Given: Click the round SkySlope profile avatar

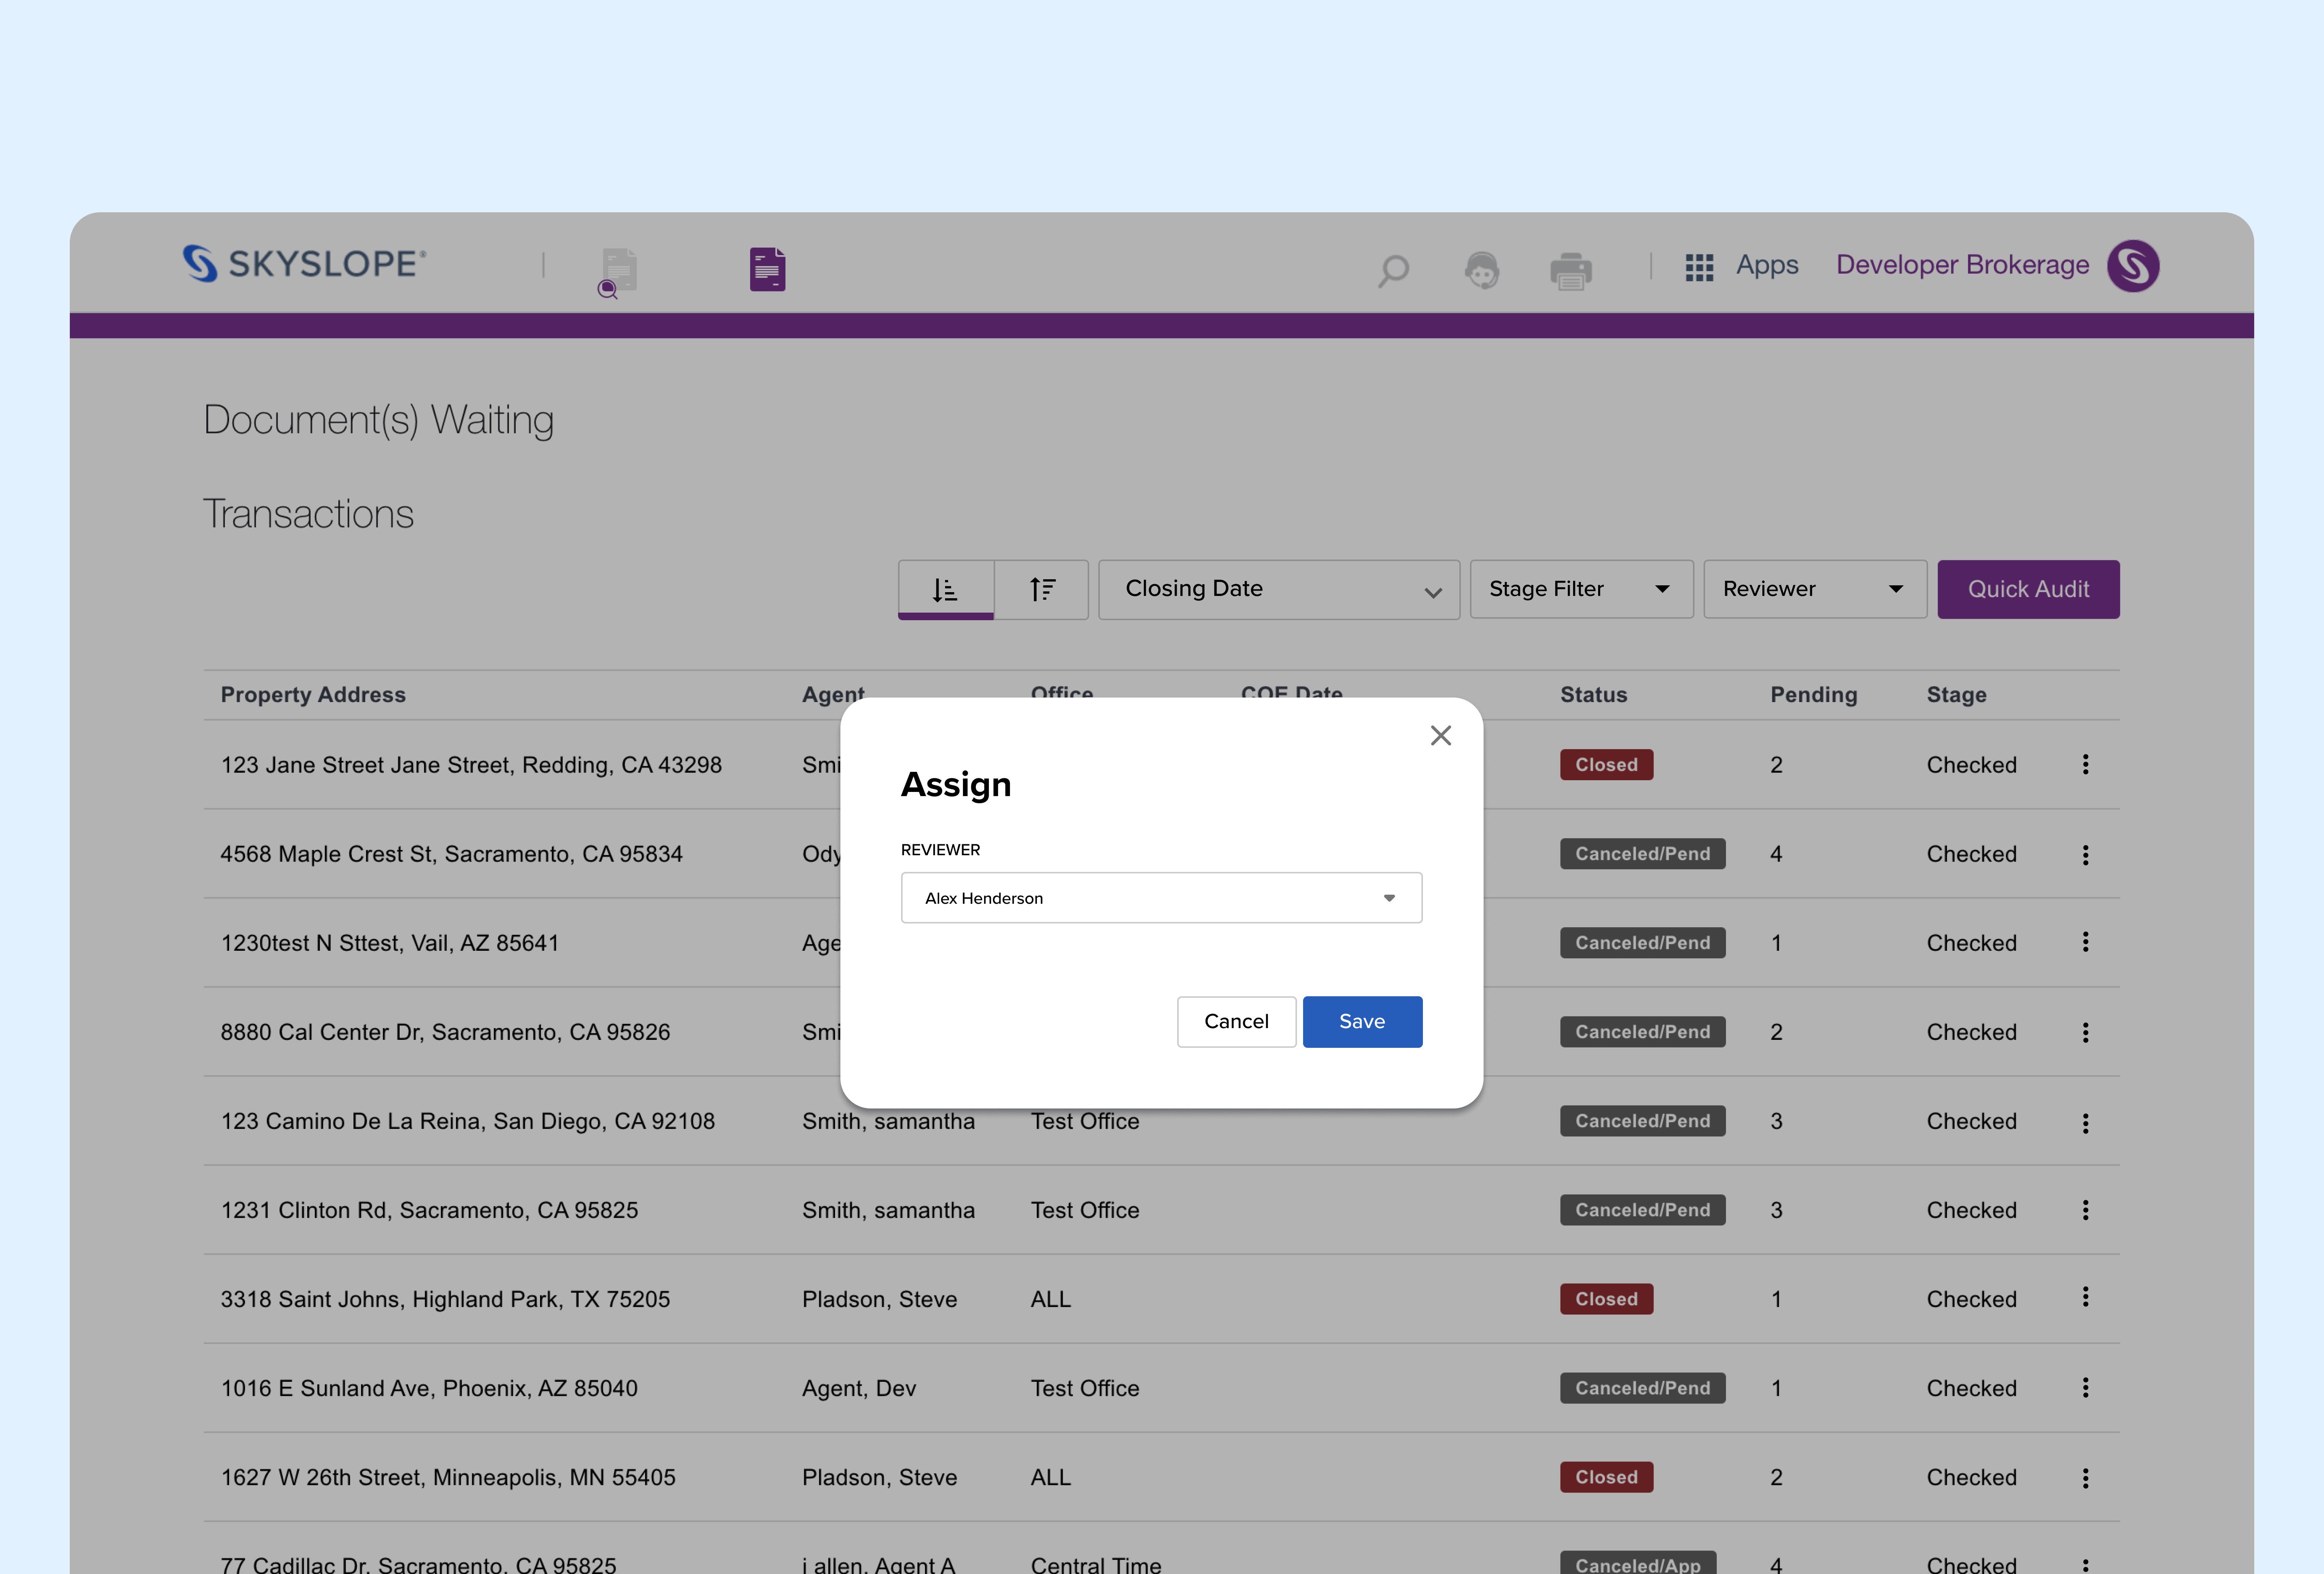Looking at the screenshot, I should 2132,266.
